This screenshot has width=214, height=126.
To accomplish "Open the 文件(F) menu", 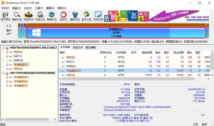I will pos(5,8).
